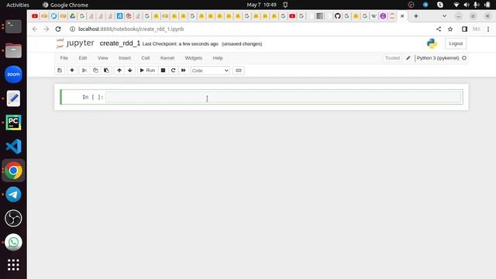Open a new Chrome tab
Viewport: 496px width, 279px height.
pos(416,15)
